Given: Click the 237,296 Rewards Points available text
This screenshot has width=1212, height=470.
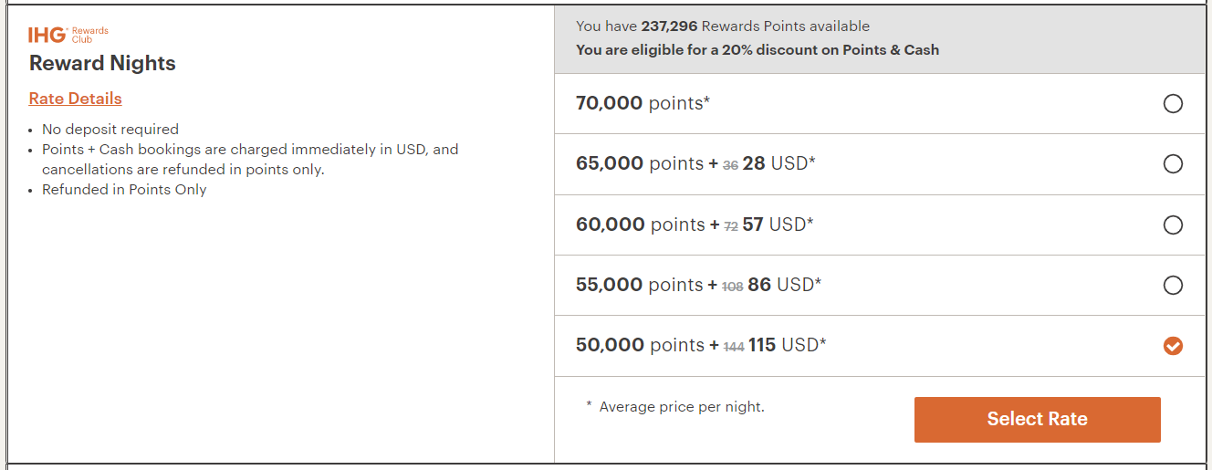Looking at the screenshot, I should point(723,26).
